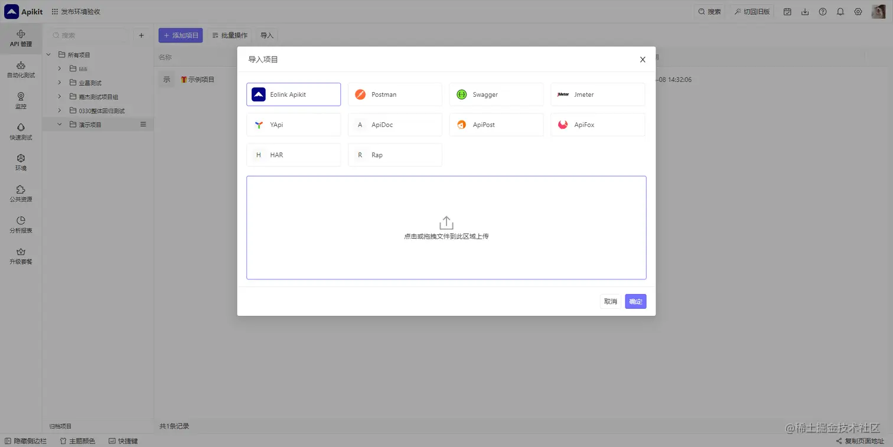Viewport: 893px width, 447px height.
Task: Select 0330整体回归测试 tree item
Action: click(102, 110)
